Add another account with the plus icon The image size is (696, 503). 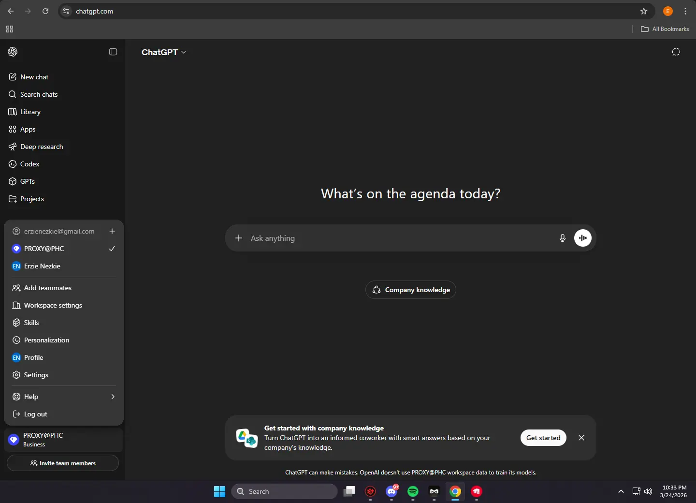coord(112,231)
